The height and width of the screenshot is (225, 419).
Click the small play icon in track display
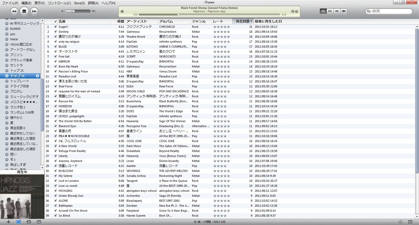point(122,11)
